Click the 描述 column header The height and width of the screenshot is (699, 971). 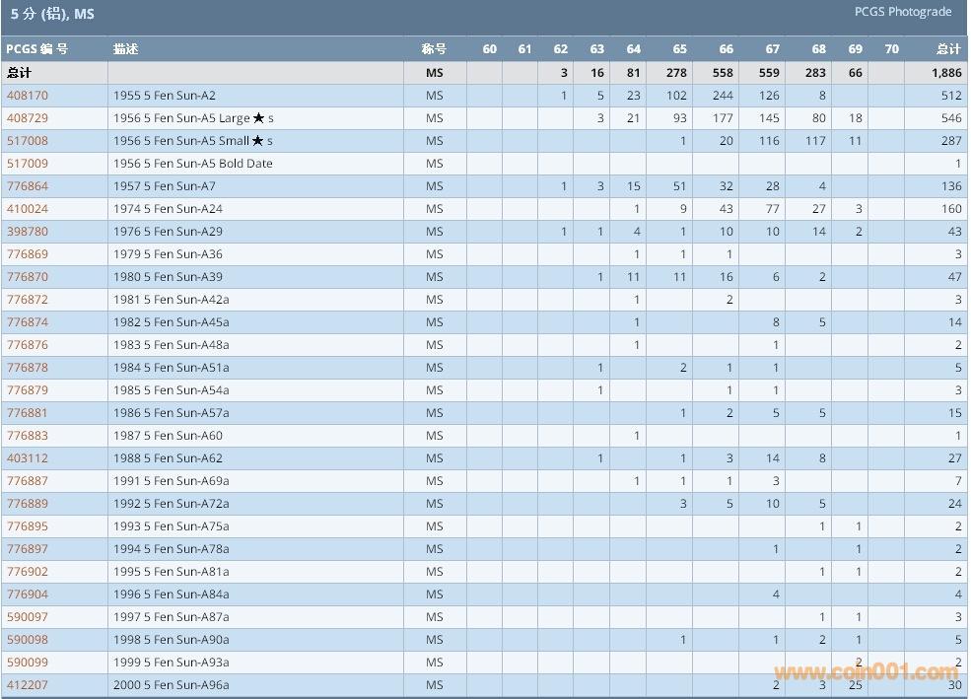click(126, 49)
